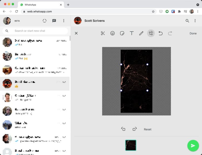The width and height of the screenshot is (202, 155).
Task: Close the image editor
Action: click(x=76, y=33)
